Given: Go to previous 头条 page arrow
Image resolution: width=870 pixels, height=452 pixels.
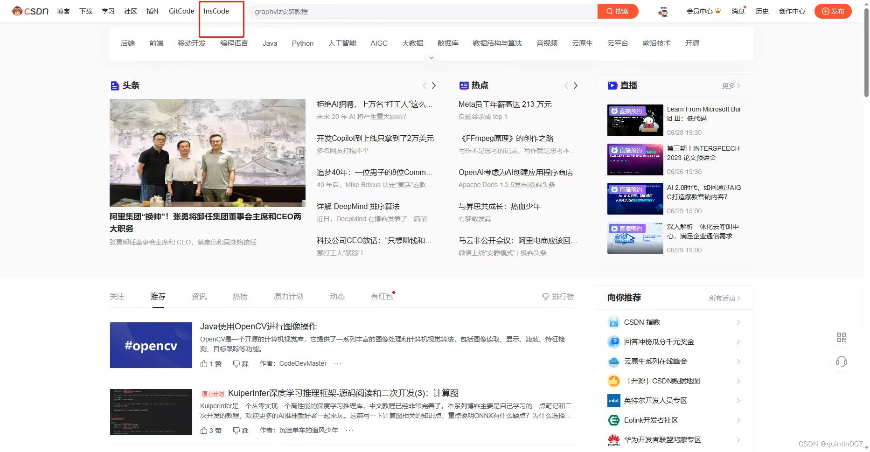Looking at the screenshot, I should coord(425,86).
